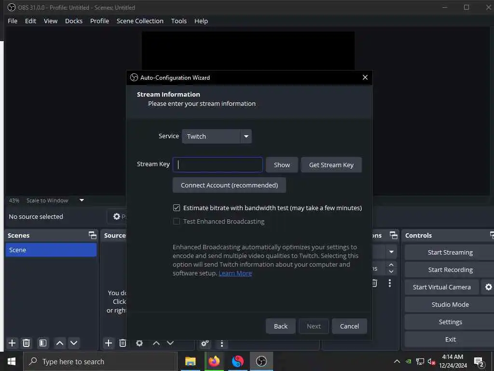Move source down arrow in Sources dock

pos(170,343)
